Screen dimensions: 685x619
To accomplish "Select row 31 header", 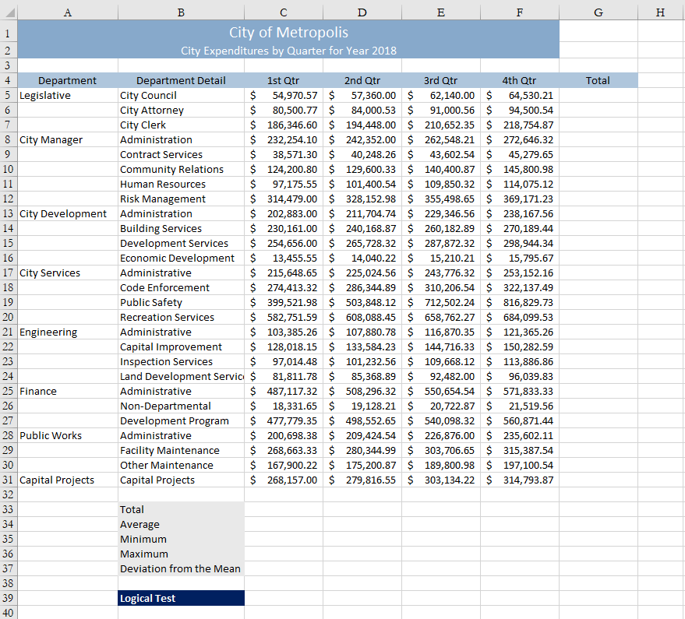I will [8, 480].
